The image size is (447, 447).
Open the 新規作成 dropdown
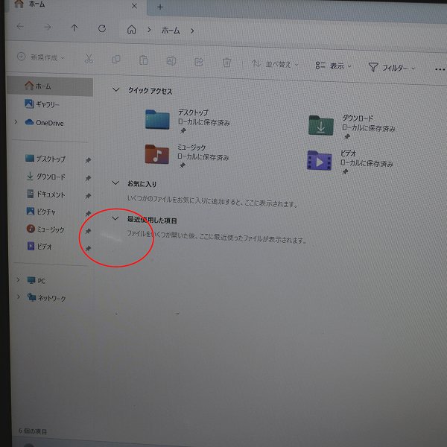[x=41, y=57]
